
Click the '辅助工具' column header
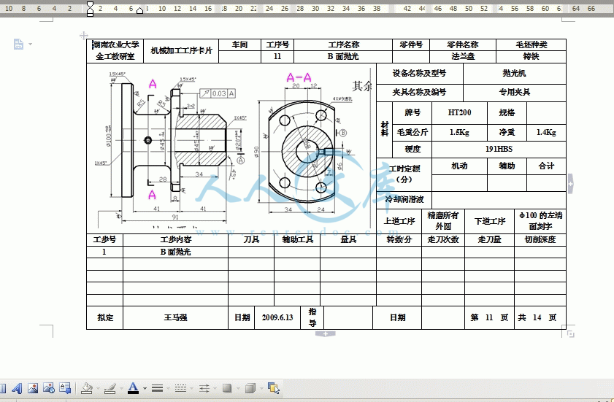coord(297,240)
